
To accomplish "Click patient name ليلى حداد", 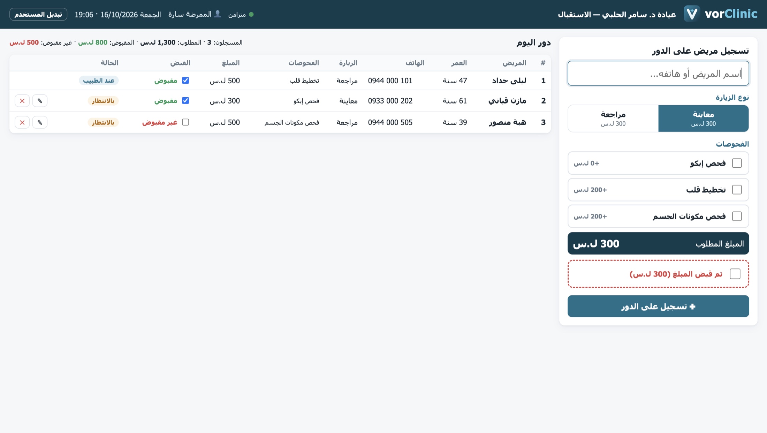I will [x=509, y=81].
